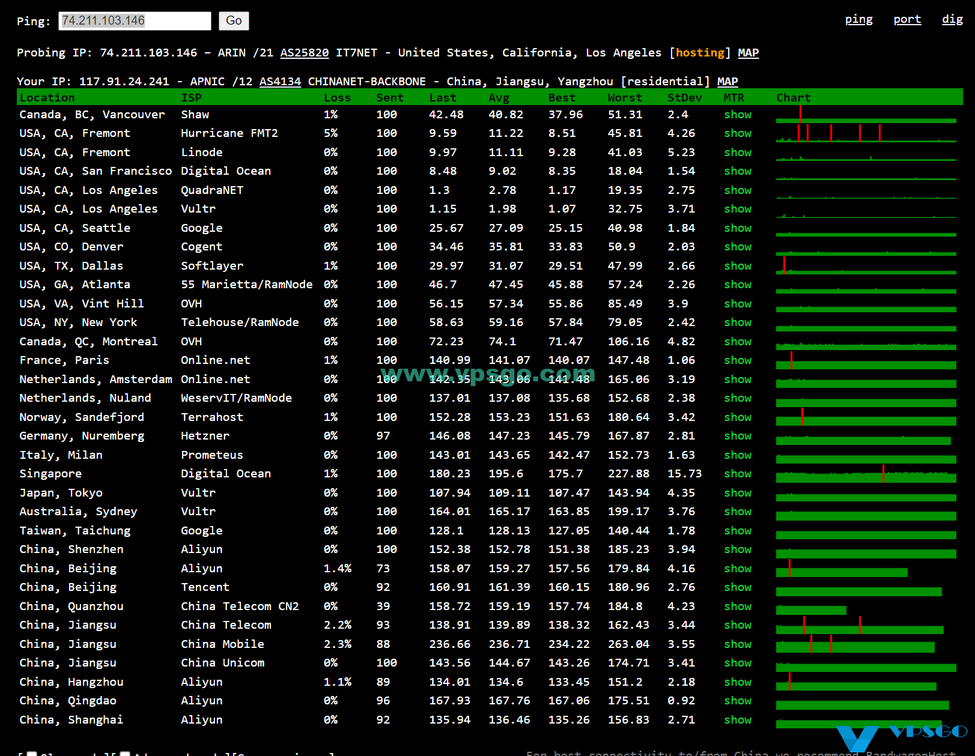This screenshot has width=975, height=756.
Task: Show MTR for San Francisco Digital Ocean
Action: coord(738,171)
